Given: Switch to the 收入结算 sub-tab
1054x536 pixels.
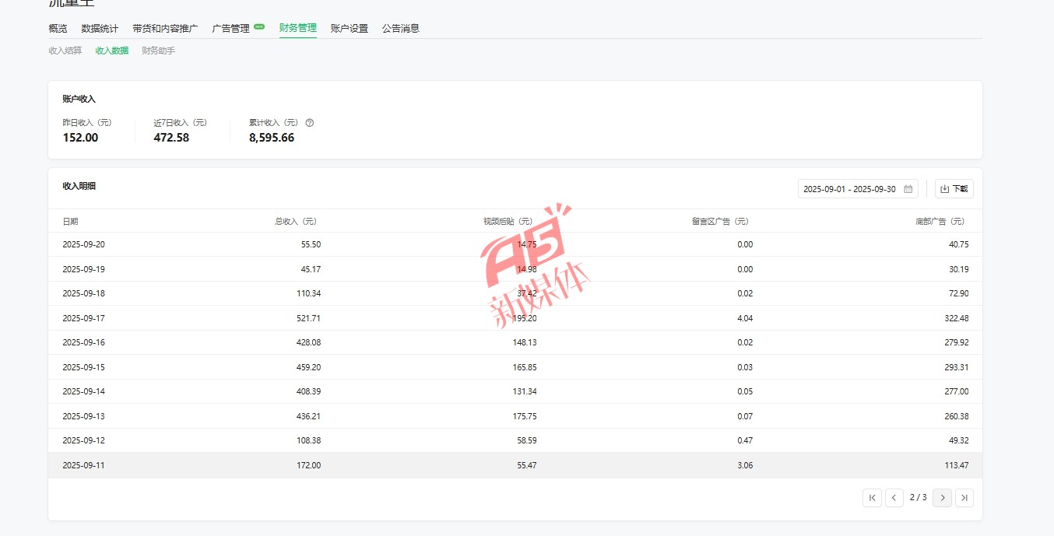Looking at the screenshot, I should tap(65, 51).
